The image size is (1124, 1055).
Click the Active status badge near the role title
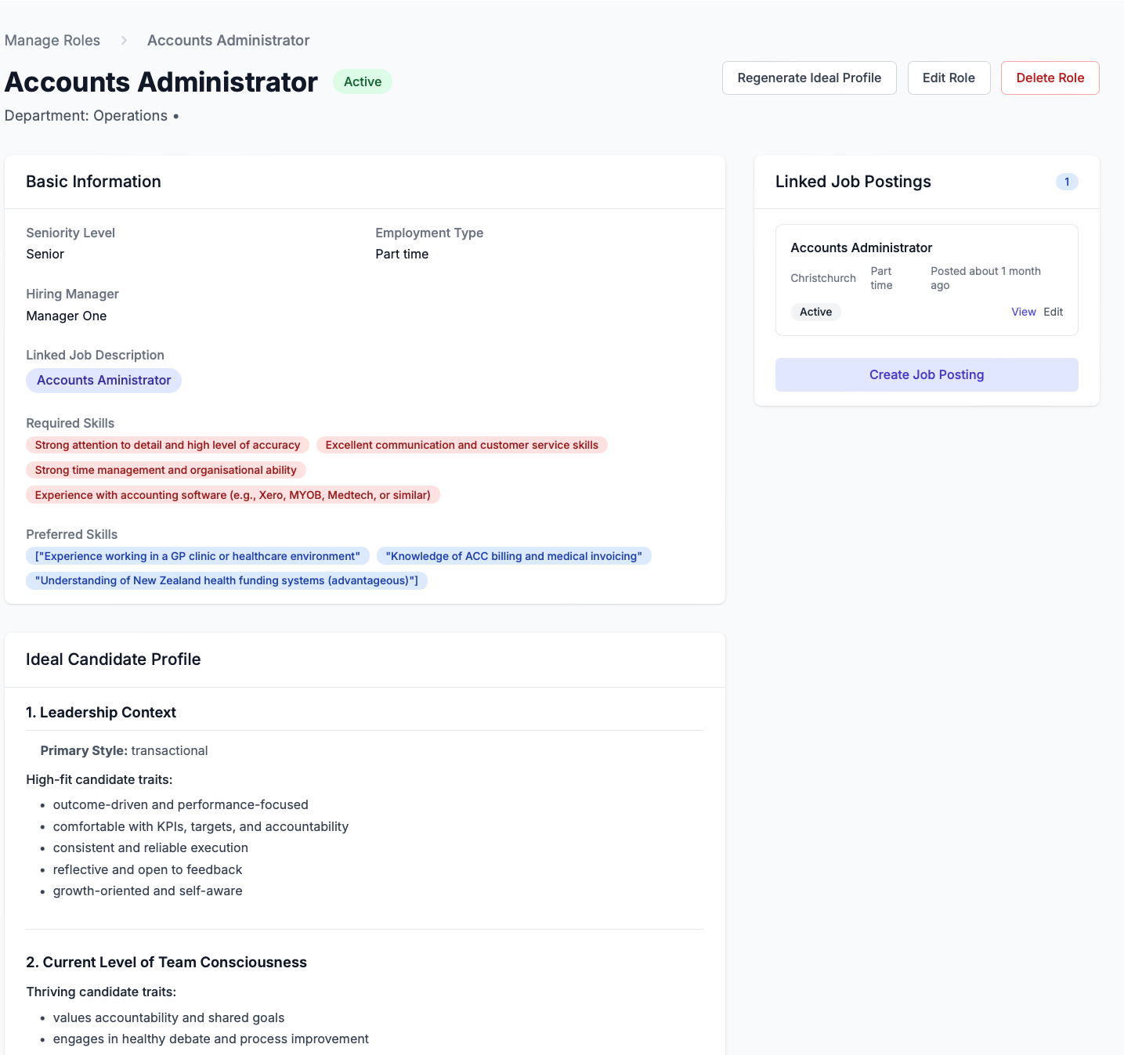click(362, 81)
